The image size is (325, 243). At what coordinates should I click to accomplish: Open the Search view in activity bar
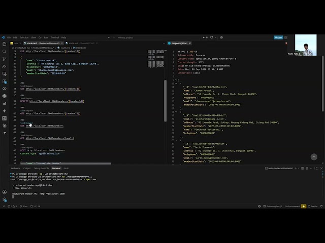coord(5,52)
